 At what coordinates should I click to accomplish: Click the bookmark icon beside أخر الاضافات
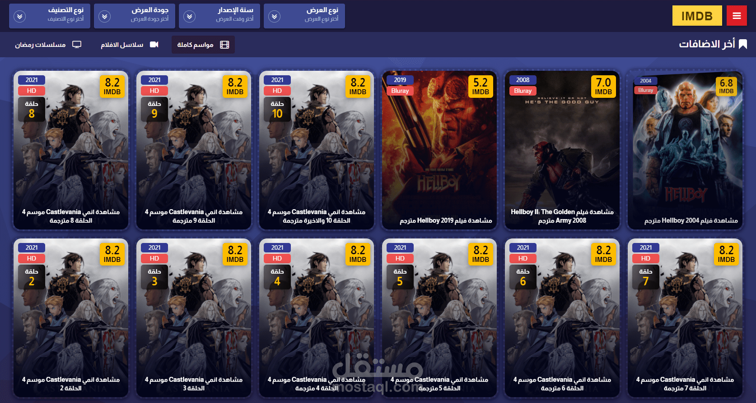click(743, 44)
